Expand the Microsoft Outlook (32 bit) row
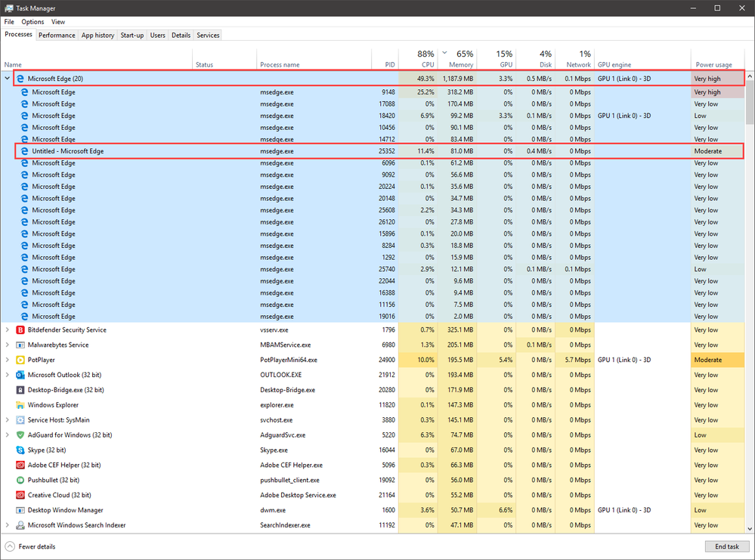The image size is (755, 560). pyautogui.click(x=8, y=375)
